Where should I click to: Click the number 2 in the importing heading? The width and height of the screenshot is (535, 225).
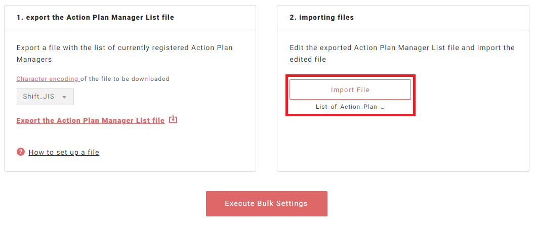pos(292,17)
